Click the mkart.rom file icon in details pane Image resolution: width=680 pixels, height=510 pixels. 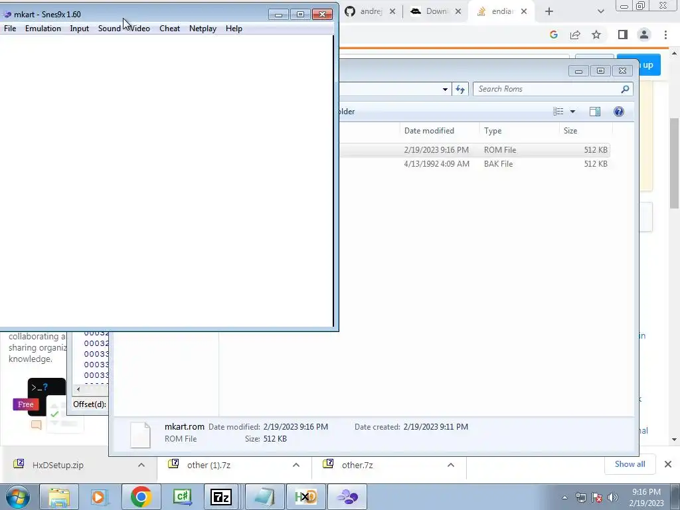pos(140,434)
